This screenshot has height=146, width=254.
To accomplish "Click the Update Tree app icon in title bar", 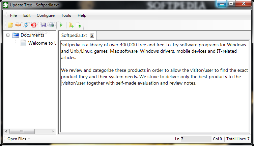I will [x=5, y=5].
